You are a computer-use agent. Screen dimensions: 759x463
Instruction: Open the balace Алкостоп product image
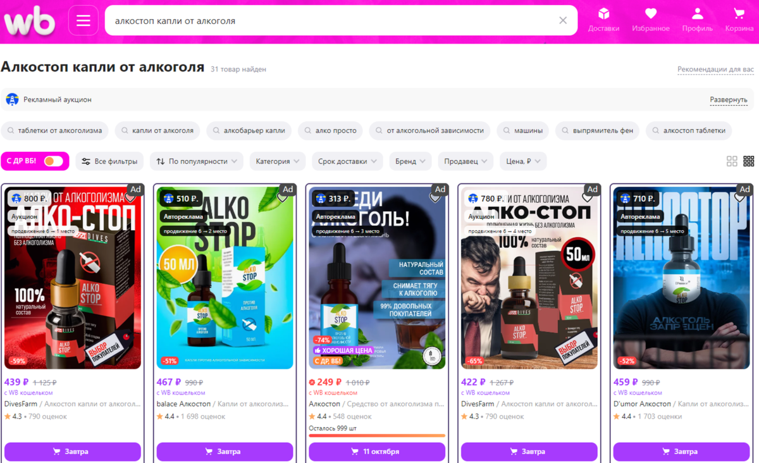tap(225, 278)
